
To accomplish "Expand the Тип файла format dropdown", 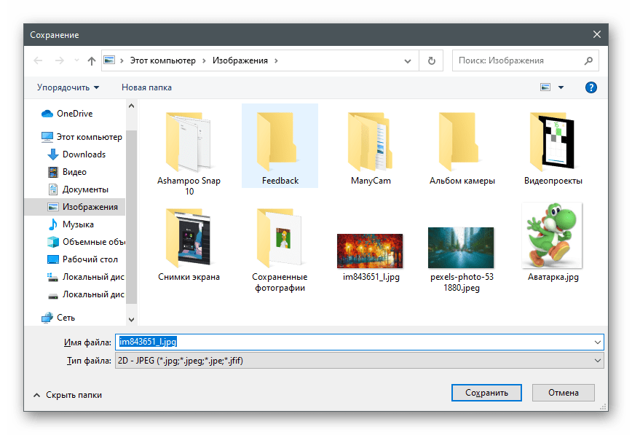I will pyautogui.click(x=598, y=361).
